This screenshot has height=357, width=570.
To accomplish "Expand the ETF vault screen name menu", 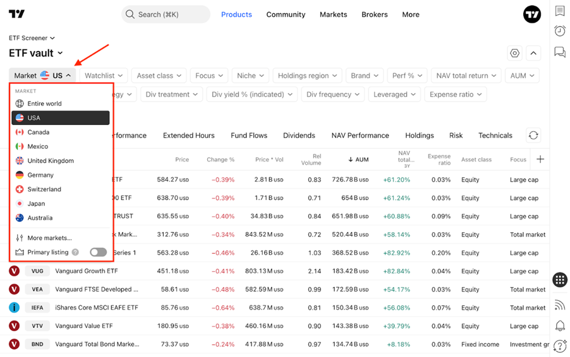I will pyautogui.click(x=36, y=54).
